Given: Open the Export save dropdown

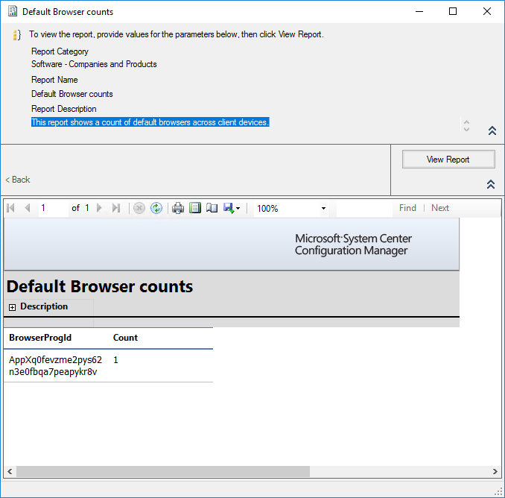Looking at the screenshot, I should [232, 209].
